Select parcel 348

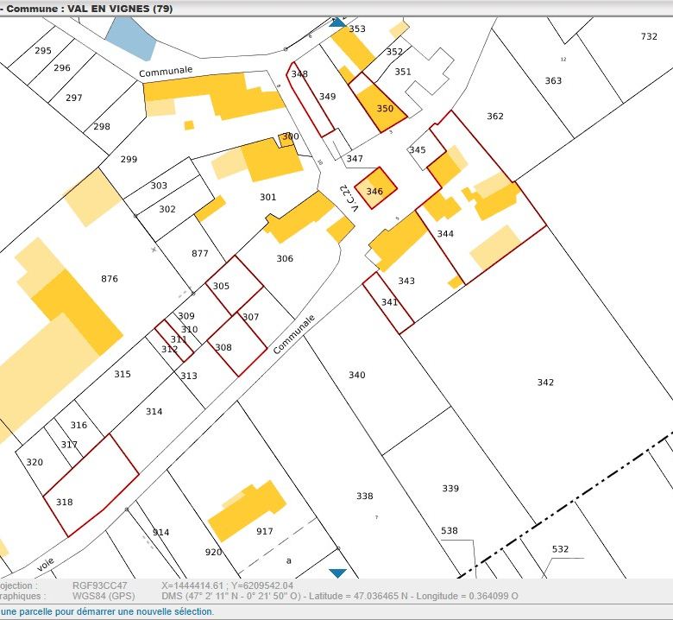[299, 74]
